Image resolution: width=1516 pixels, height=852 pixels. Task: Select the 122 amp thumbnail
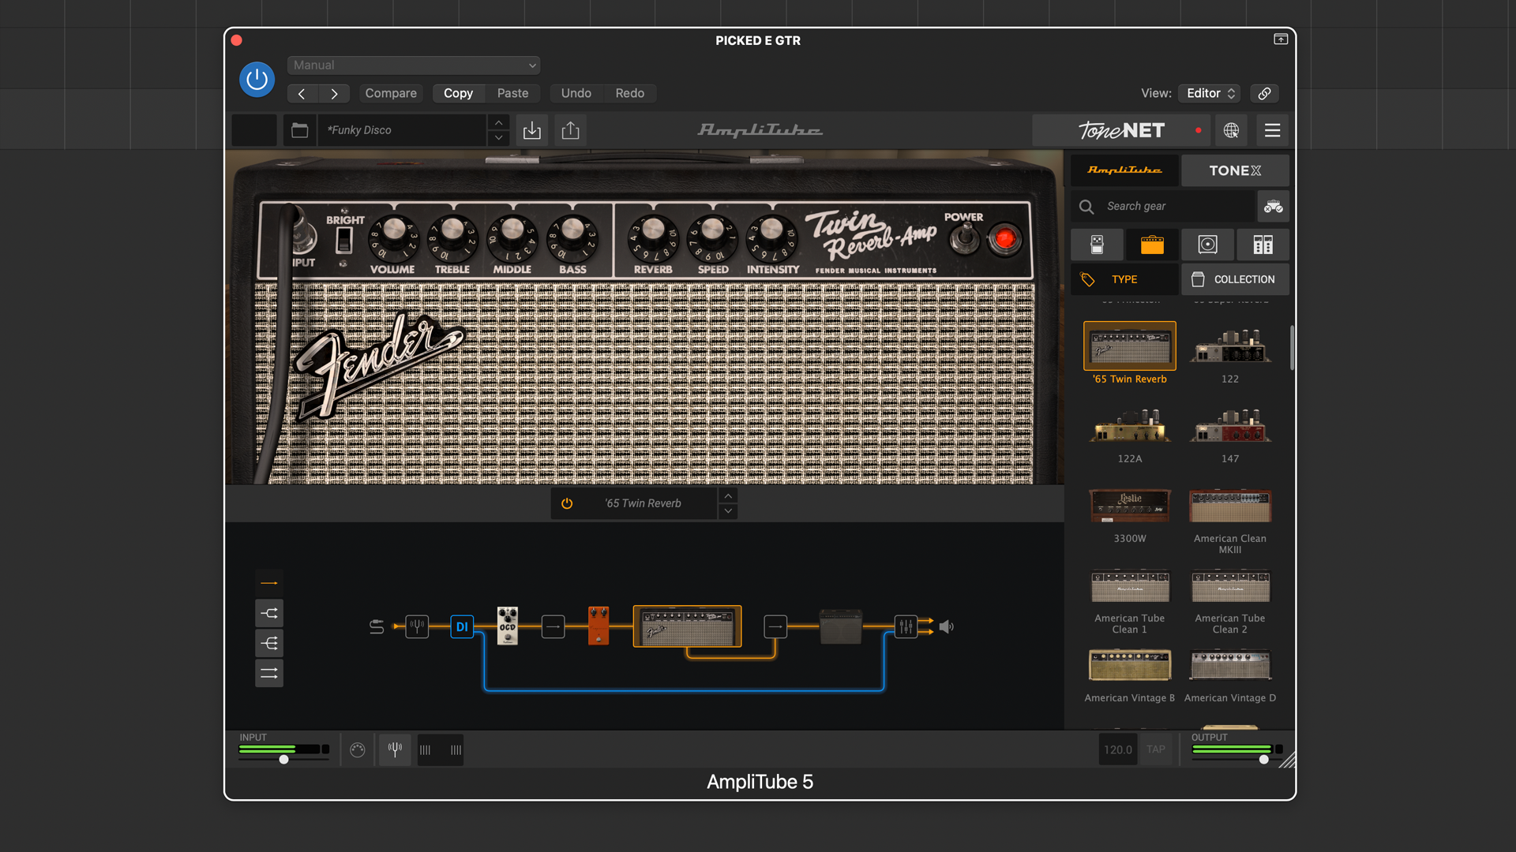(x=1230, y=346)
